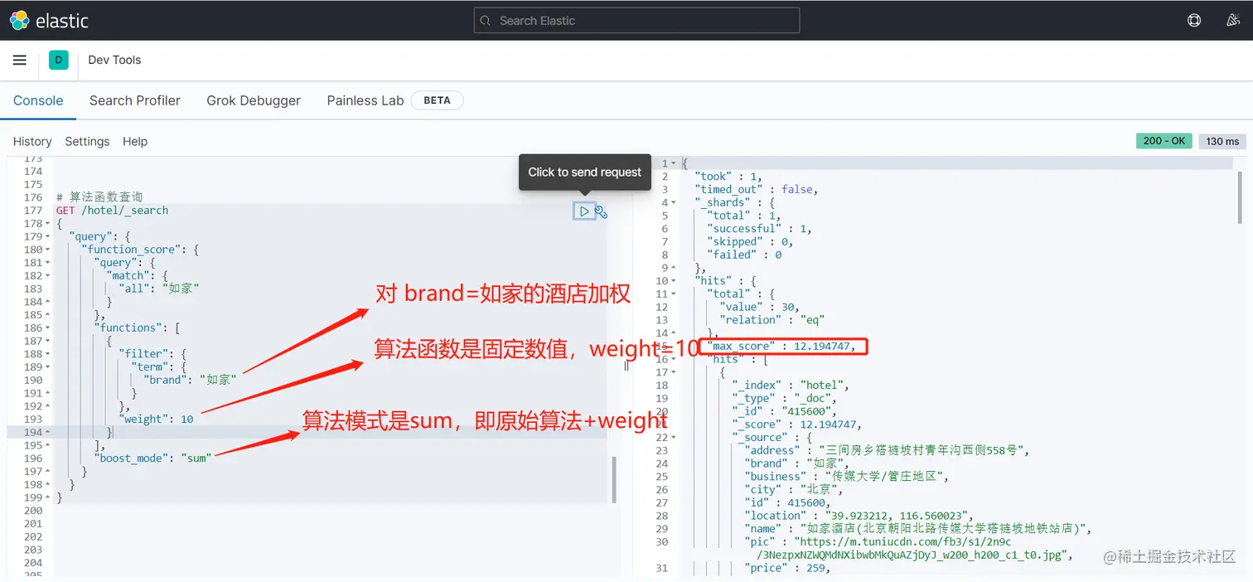Click the "boost_mode": "sum" line
Viewport: 1253px width, 582px height.
[x=154, y=458]
